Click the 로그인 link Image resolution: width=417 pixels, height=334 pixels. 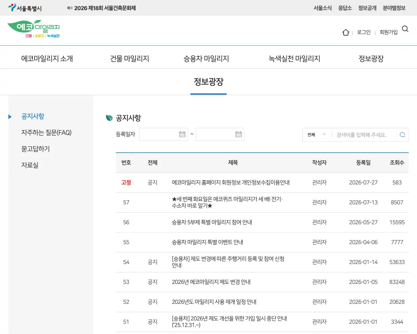[x=364, y=32]
